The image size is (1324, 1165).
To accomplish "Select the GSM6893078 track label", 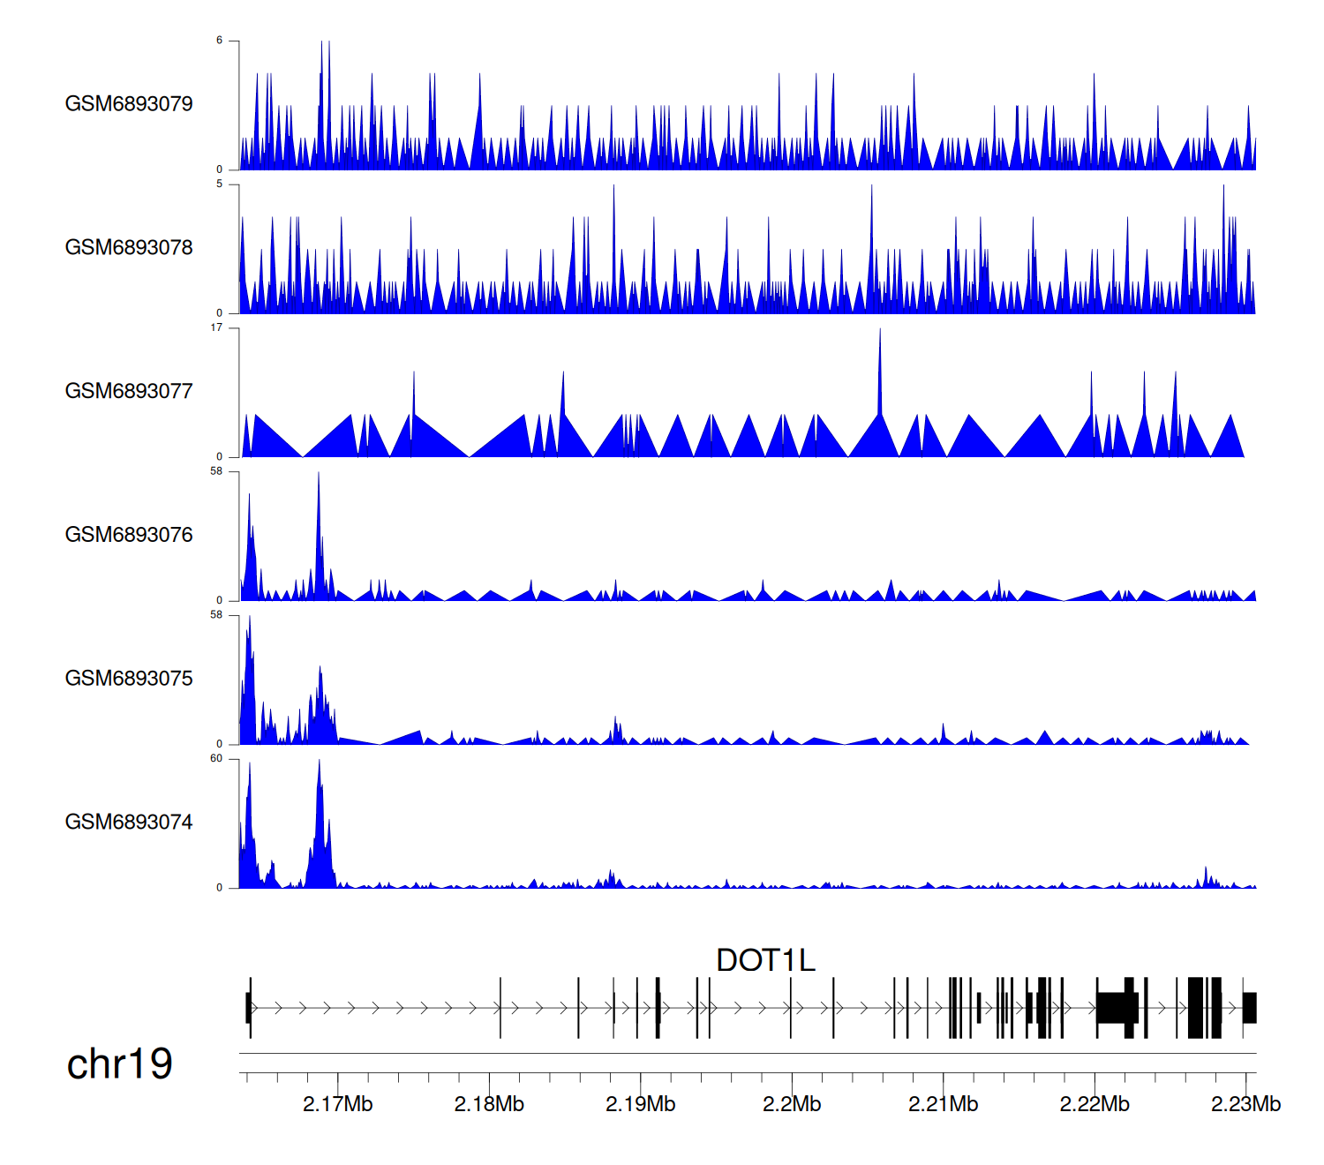I will pyautogui.click(x=129, y=248).
